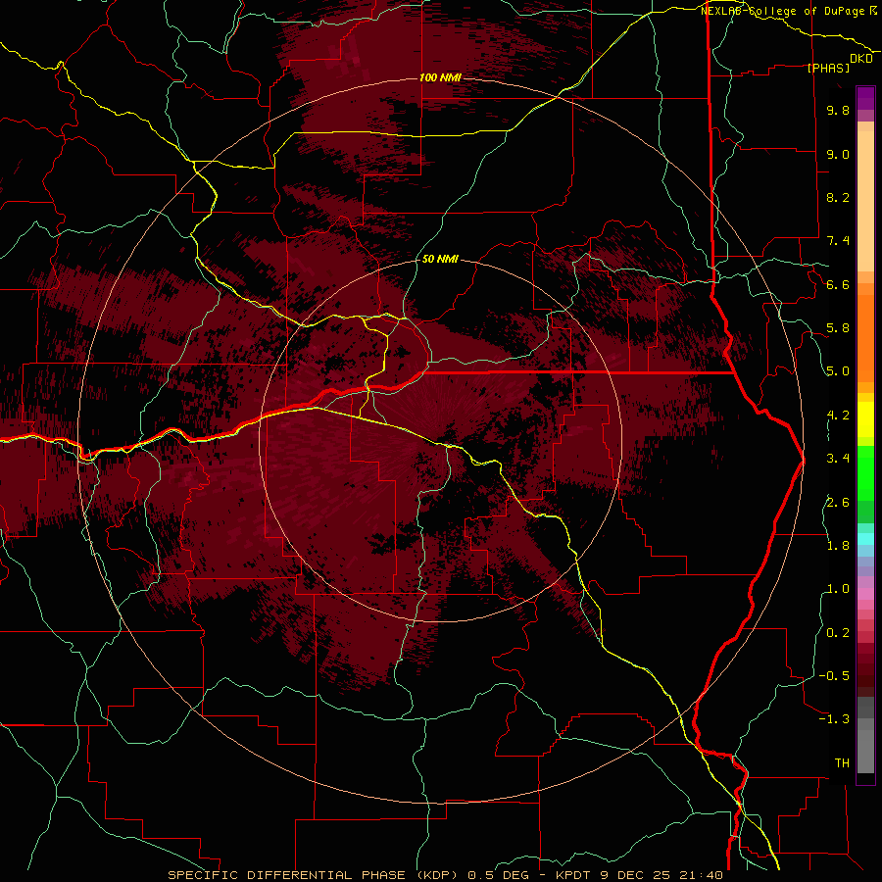Click the 0.2 value on the color scale
The image size is (882, 882).
(x=838, y=633)
